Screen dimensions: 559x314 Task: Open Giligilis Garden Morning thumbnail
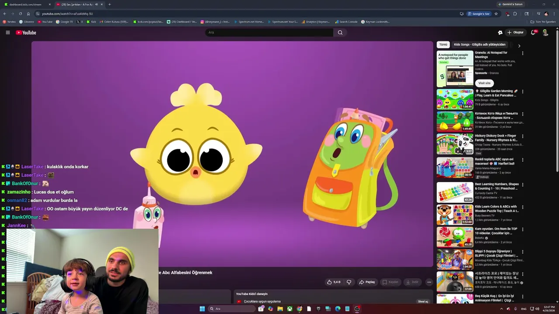(x=455, y=99)
